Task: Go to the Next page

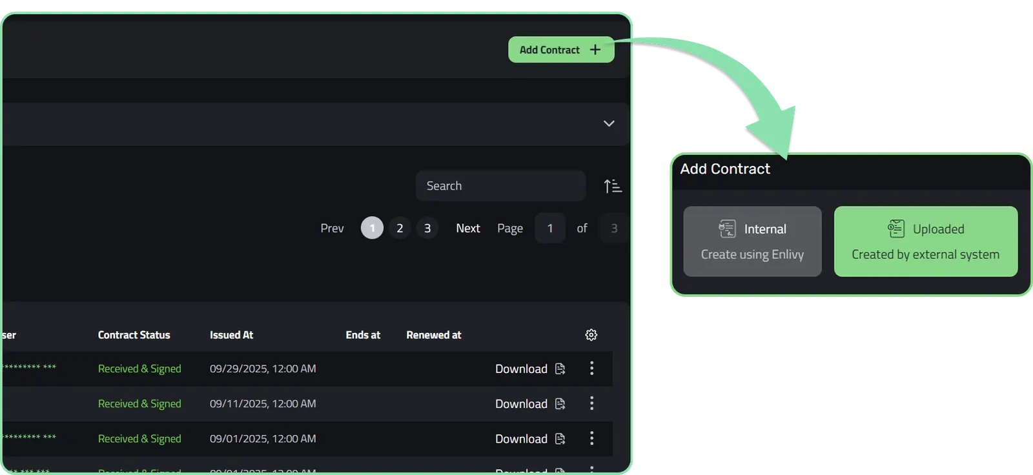Action: (468, 228)
